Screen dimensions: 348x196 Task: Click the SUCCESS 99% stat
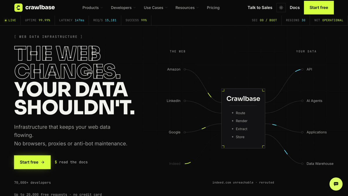pyautogui.click(x=136, y=20)
